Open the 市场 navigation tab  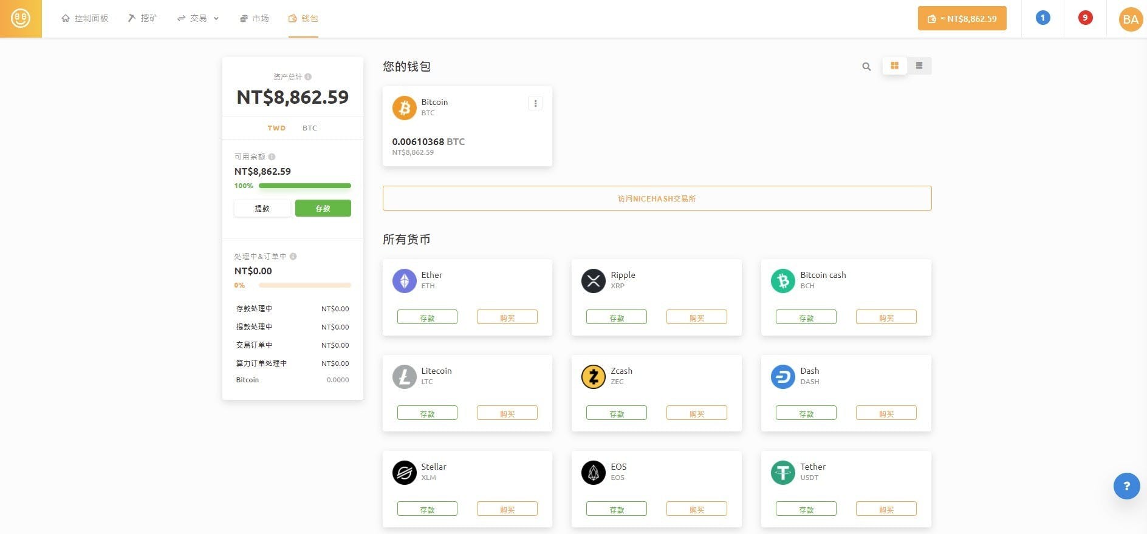255,18
